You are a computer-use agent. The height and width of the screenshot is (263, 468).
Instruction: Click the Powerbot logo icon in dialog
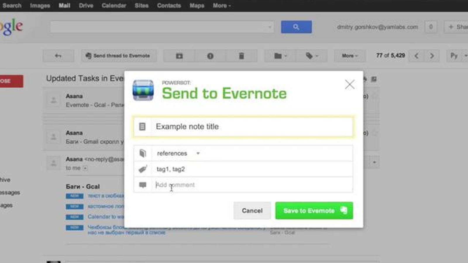point(143,90)
